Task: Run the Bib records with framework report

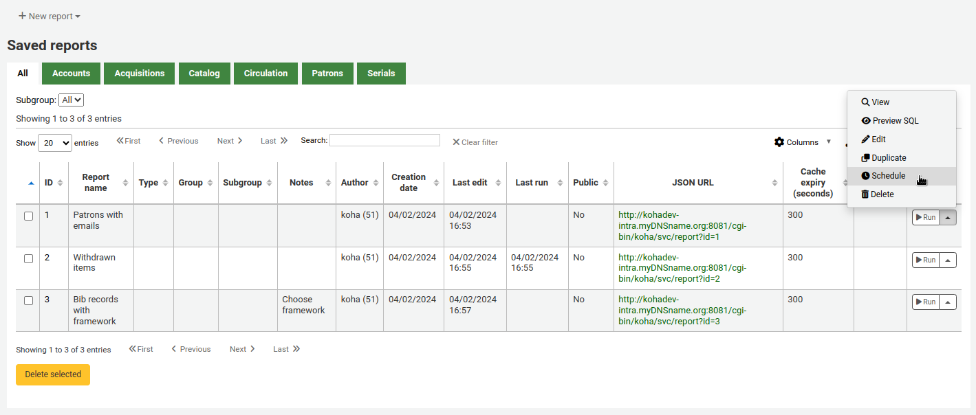Action: click(x=925, y=302)
